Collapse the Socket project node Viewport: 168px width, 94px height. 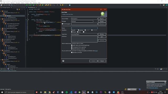[1, 30]
